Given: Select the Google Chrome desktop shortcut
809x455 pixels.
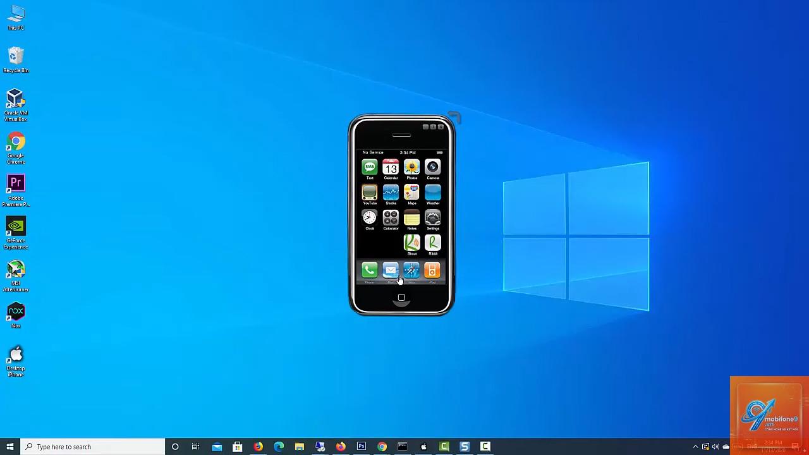Looking at the screenshot, I should (16, 149).
